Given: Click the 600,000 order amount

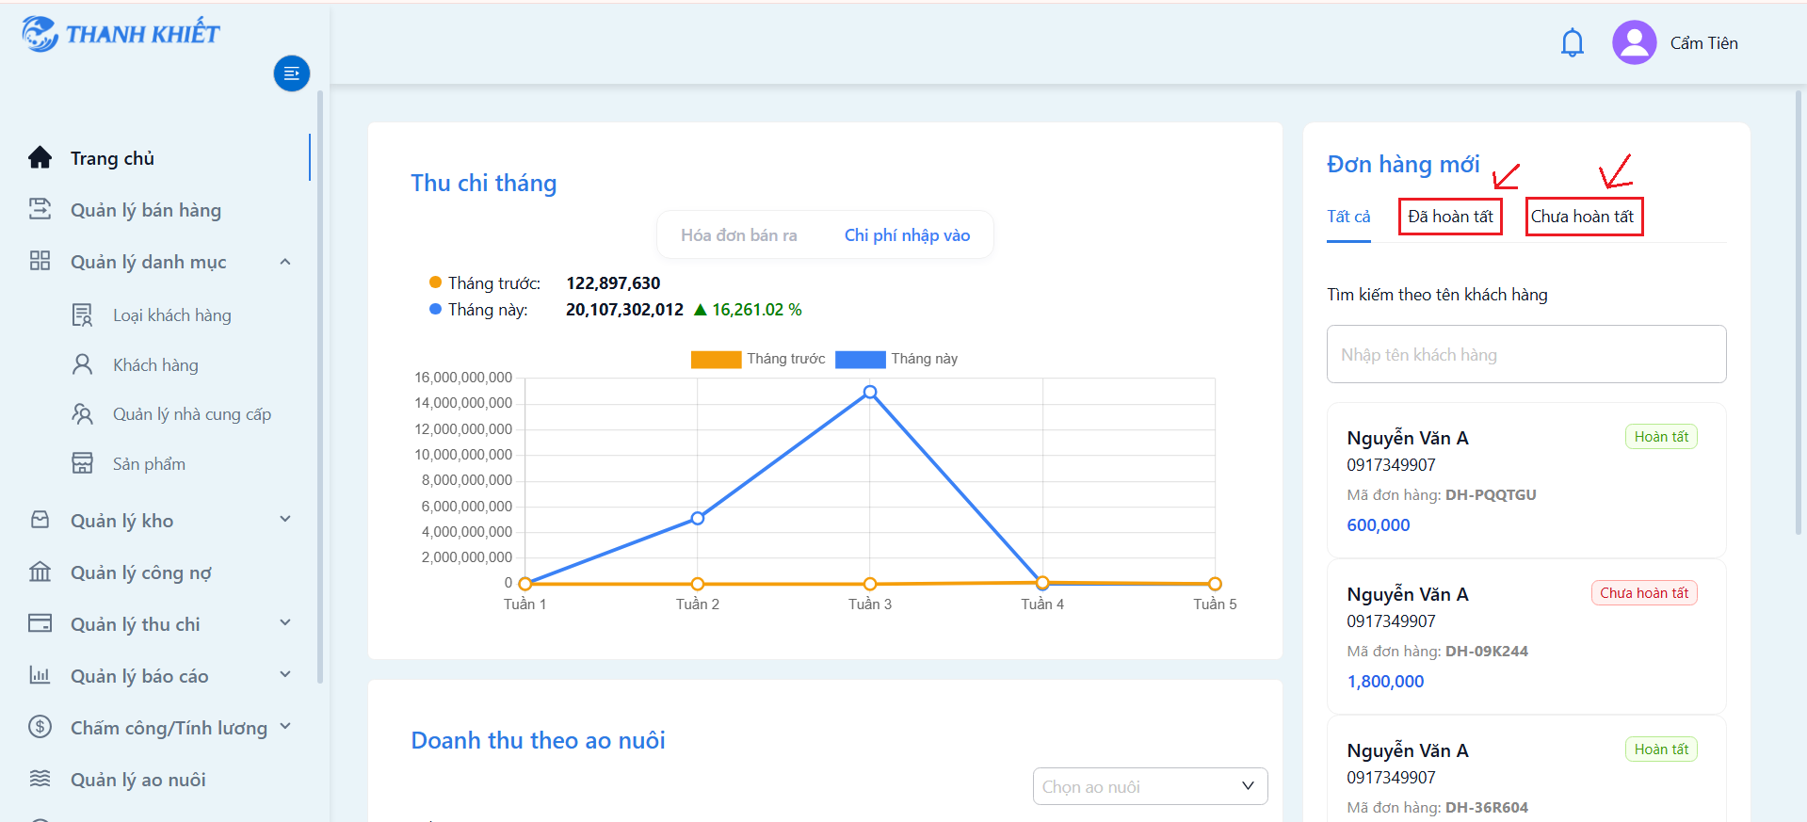Looking at the screenshot, I should pyautogui.click(x=1379, y=525).
